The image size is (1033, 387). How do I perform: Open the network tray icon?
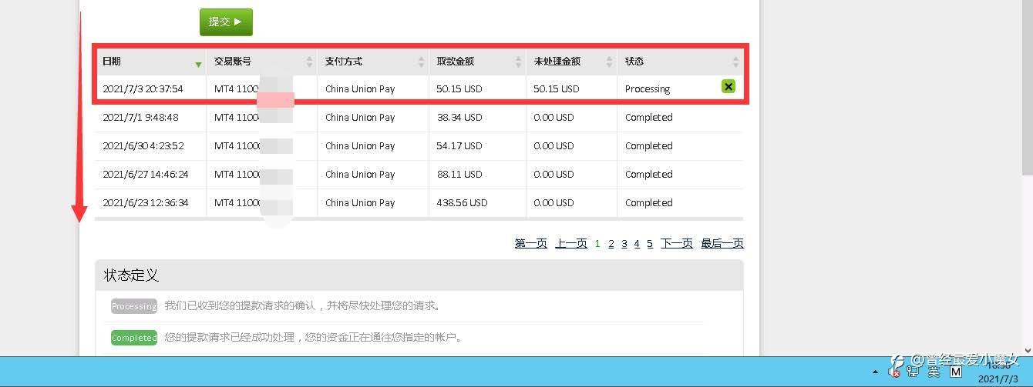pos(913,372)
